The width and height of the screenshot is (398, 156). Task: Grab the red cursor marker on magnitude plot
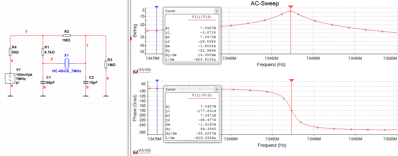291,6
